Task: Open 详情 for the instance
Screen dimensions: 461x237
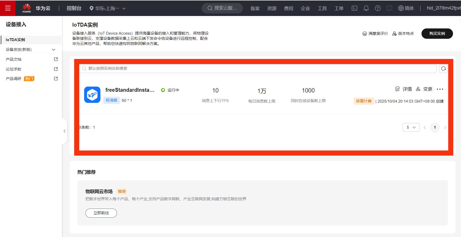Action: click(404, 89)
